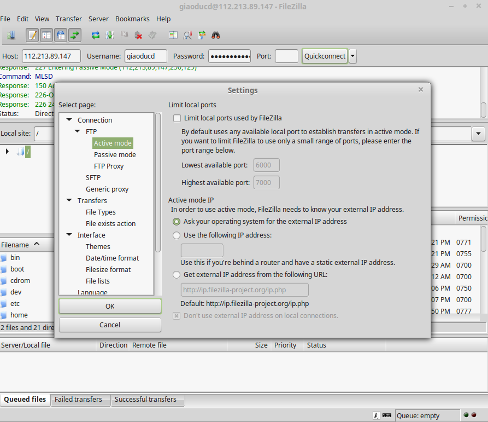Toggle filename filters magnifier icon
This screenshot has width=488, height=422.
(x=187, y=35)
